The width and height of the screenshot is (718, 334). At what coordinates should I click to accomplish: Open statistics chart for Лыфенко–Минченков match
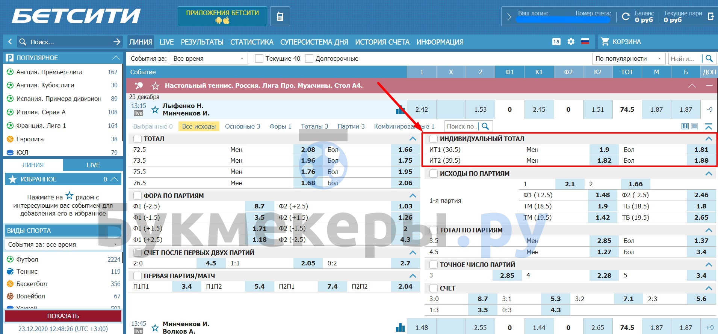coord(400,110)
